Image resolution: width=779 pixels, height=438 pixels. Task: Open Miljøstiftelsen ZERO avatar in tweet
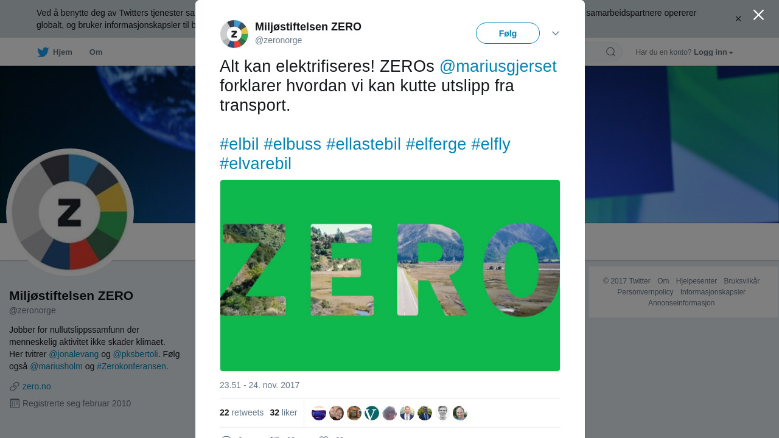[x=234, y=33]
